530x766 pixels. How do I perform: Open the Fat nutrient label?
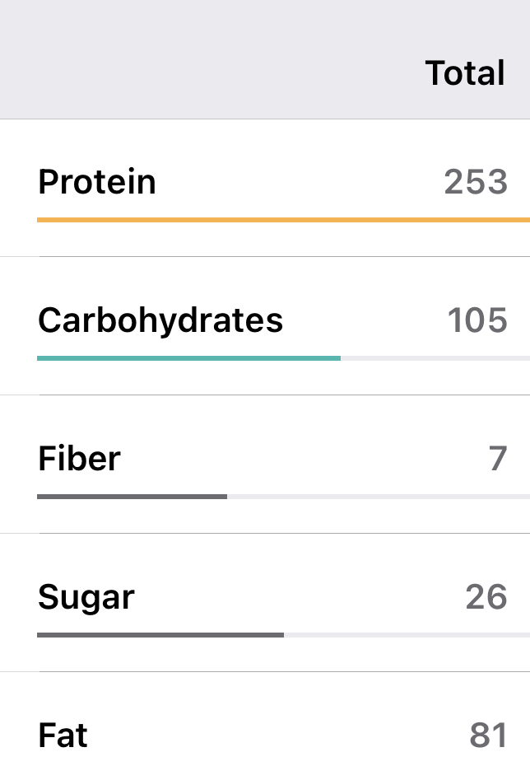(63, 736)
